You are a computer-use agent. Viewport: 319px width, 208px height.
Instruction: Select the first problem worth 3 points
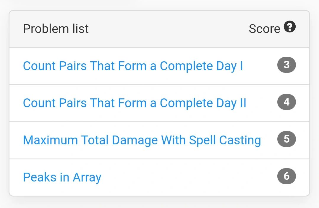coord(133,66)
